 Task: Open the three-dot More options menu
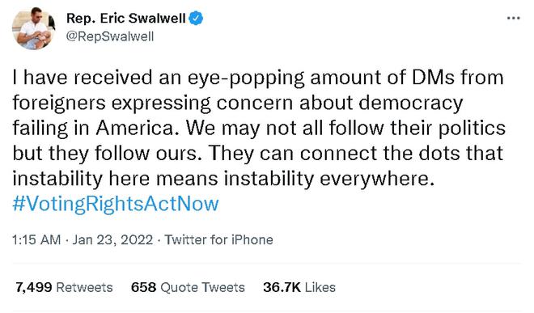tap(513, 18)
